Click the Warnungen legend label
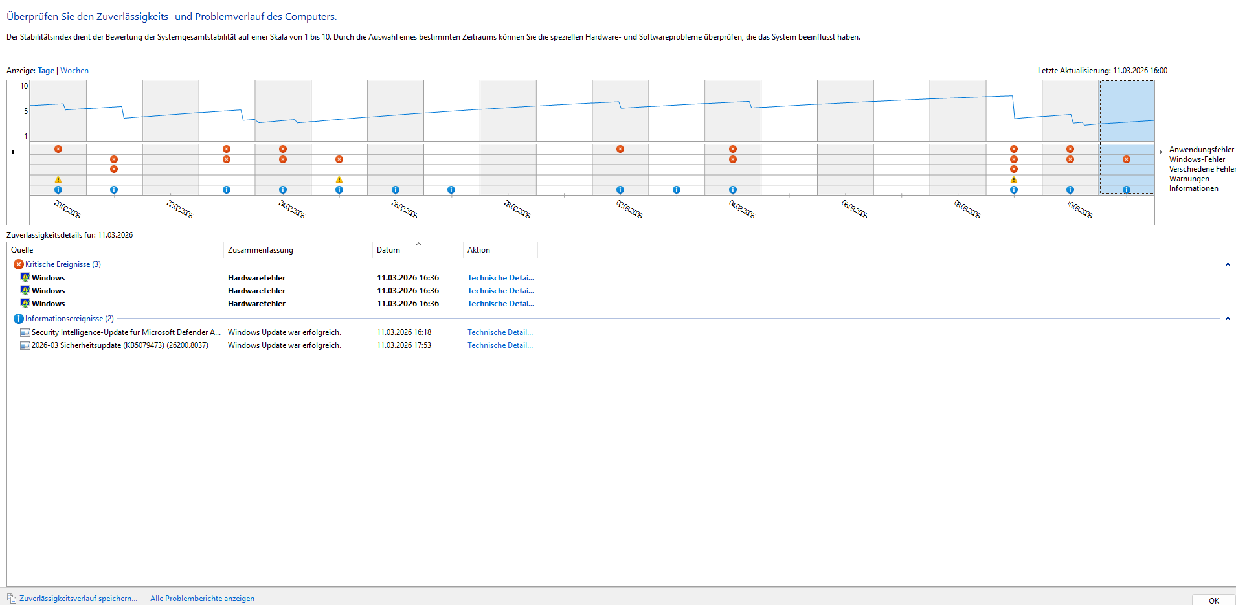This screenshot has width=1236, height=605. (1189, 179)
